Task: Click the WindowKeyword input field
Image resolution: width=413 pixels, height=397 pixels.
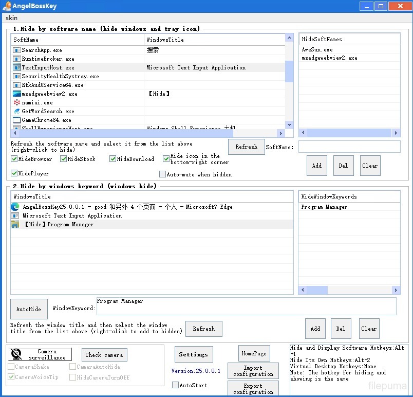Action: tap(246, 306)
